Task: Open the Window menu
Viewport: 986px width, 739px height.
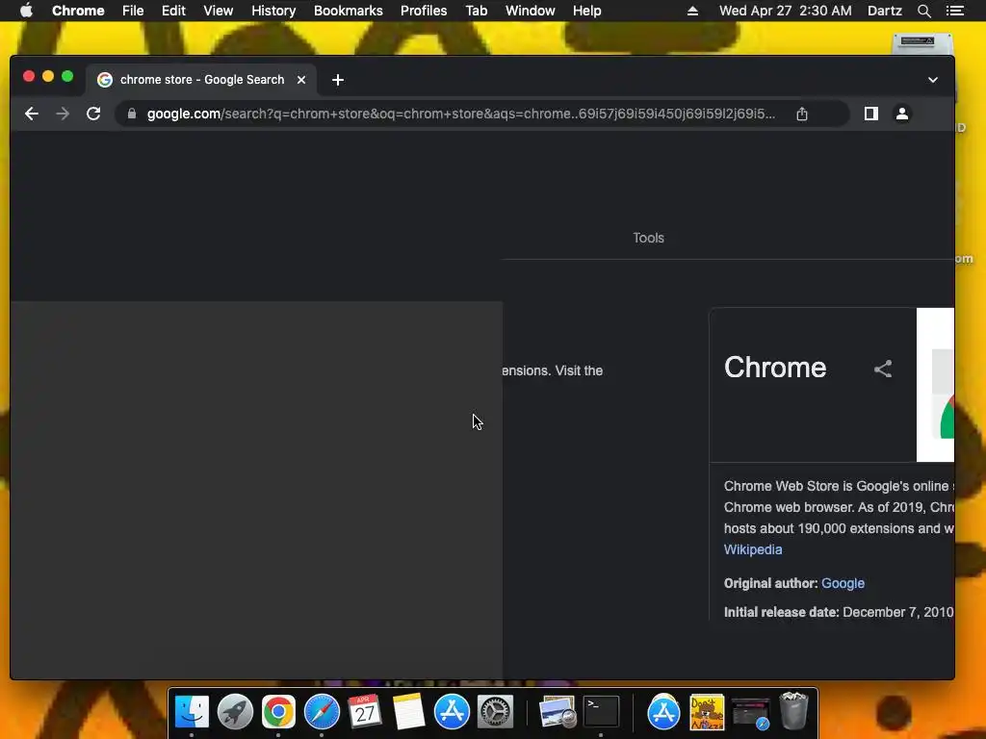Action: (531, 11)
